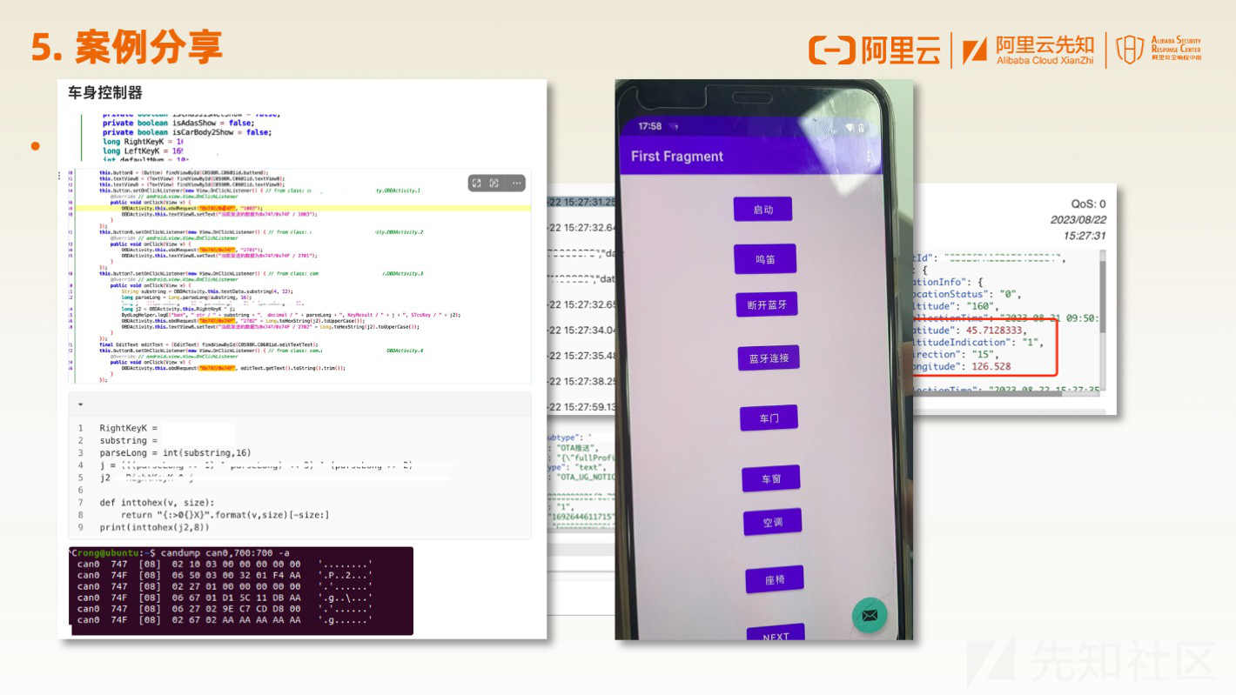Tap the mail floating action button on the phone
1236x695 pixels.
pyautogui.click(x=869, y=615)
